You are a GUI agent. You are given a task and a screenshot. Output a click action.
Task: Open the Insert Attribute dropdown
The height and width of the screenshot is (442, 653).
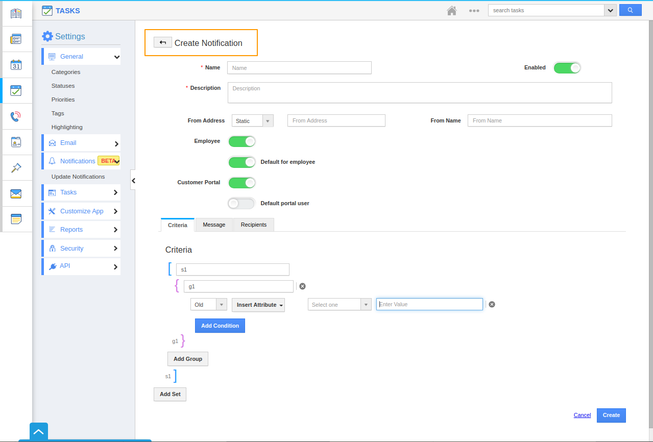coord(258,305)
